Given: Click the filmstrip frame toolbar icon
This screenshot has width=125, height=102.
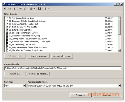Looking at the screenshot, I should coord(39,9).
